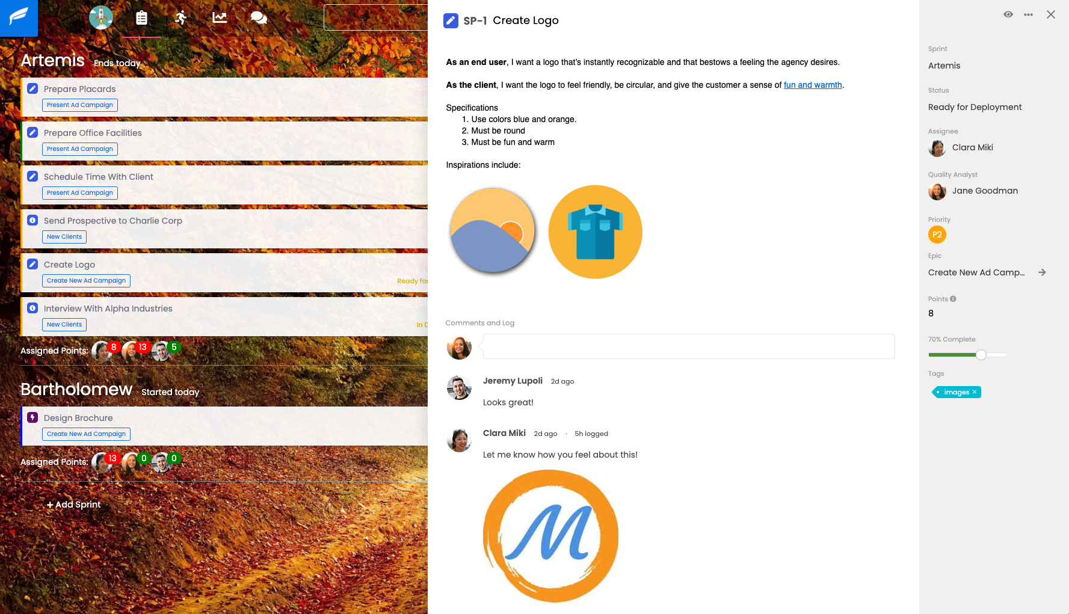
Task: Click the info icon beside Points
Action: click(953, 299)
